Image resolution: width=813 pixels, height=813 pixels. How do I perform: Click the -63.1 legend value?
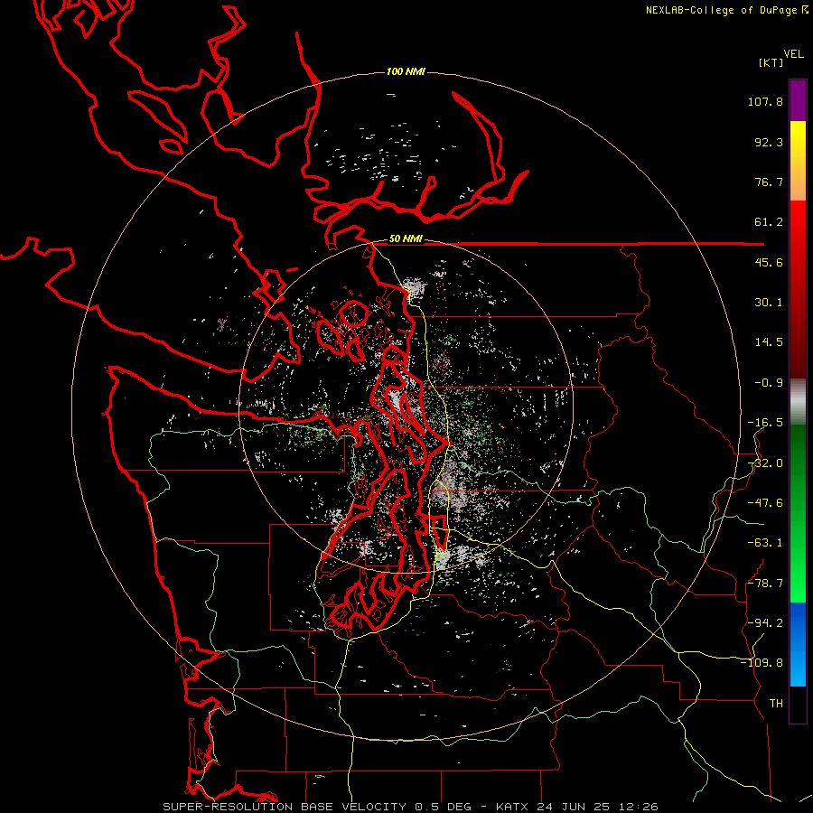pos(765,543)
